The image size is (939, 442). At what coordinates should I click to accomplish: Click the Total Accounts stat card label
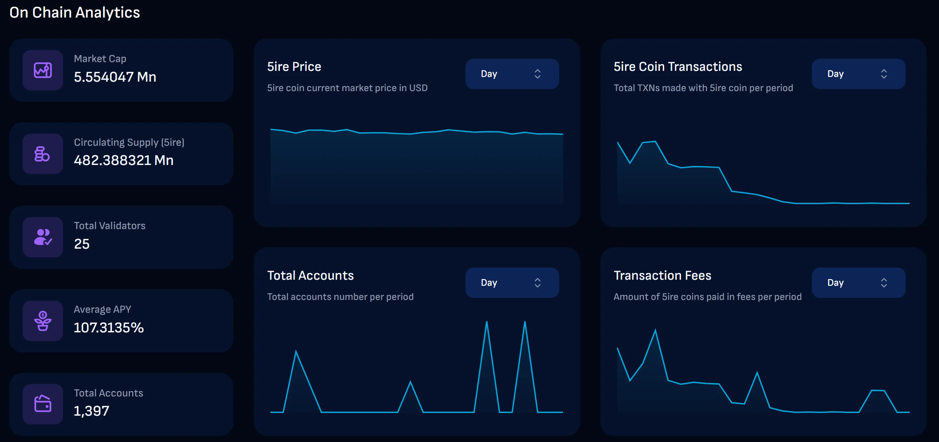point(109,393)
